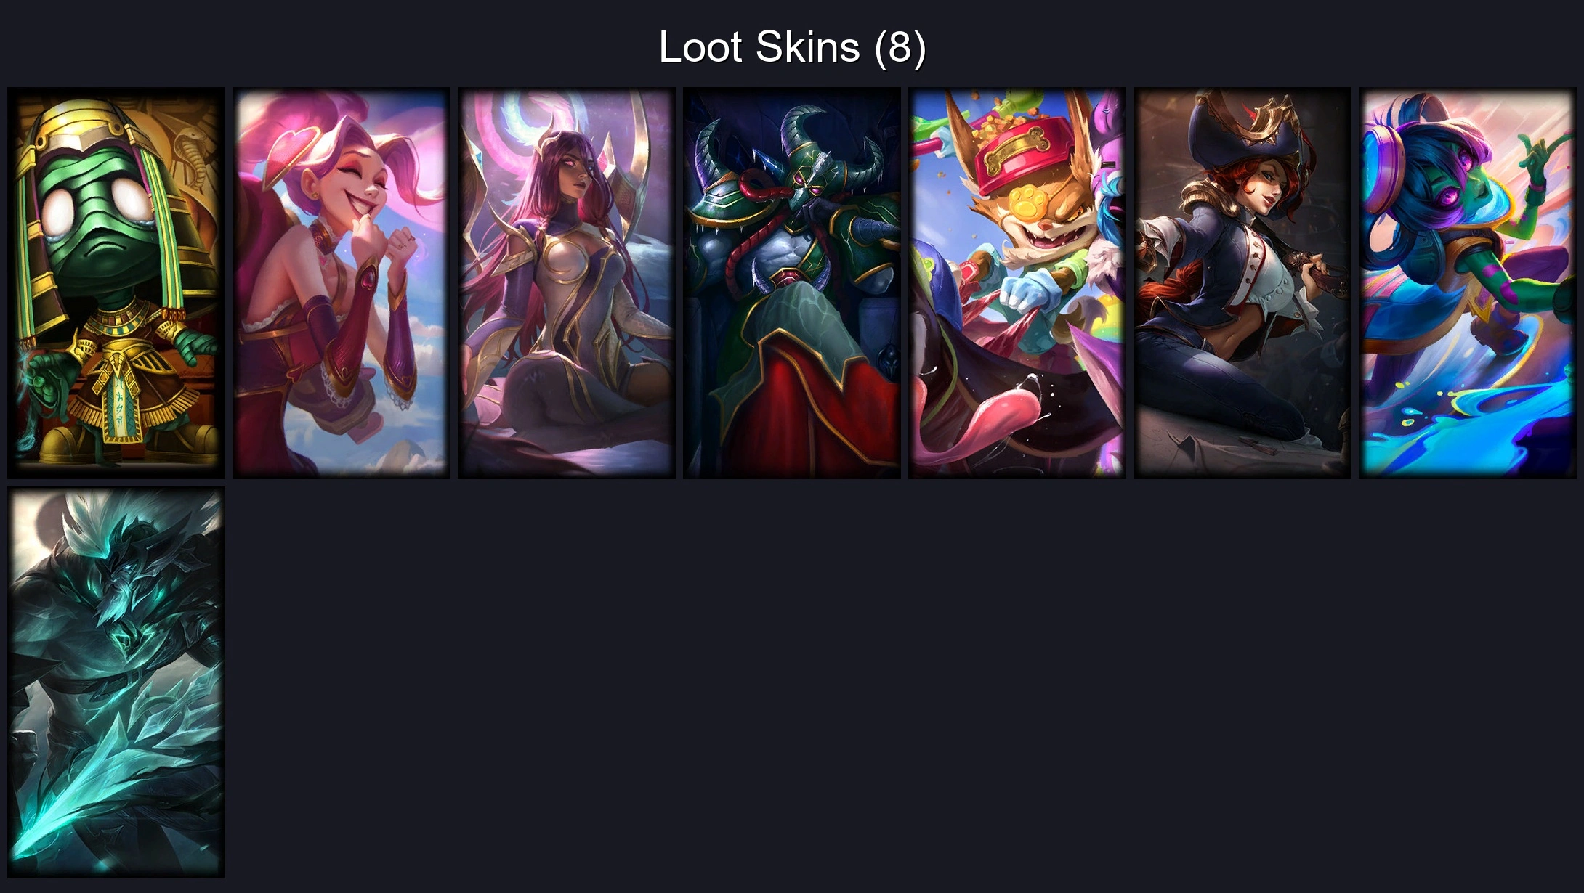Select the Pharaoh Amumu mummy skin card
Screen dimensions: 1584x893
pos(116,283)
